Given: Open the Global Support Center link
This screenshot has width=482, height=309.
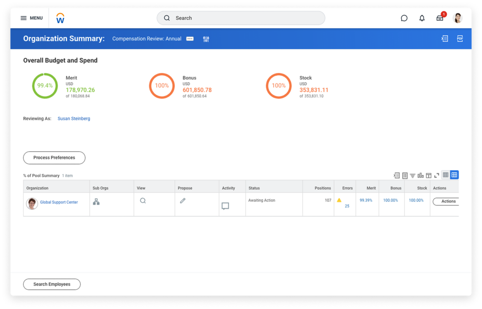Looking at the screenshot, I should point(59,202).
